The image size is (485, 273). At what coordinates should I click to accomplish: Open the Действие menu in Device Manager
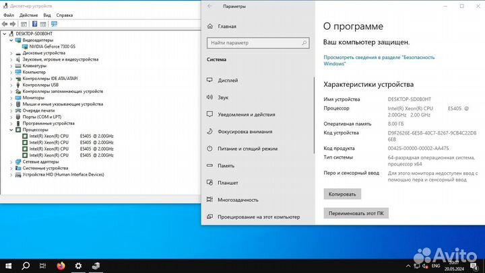(28, 15)
